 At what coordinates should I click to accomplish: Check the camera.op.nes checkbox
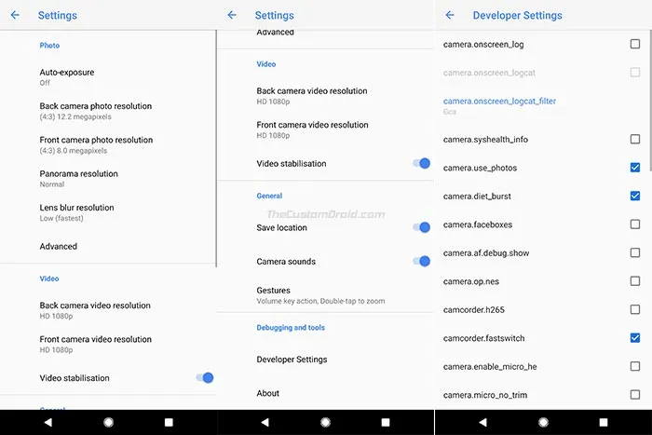coord(635,281)
